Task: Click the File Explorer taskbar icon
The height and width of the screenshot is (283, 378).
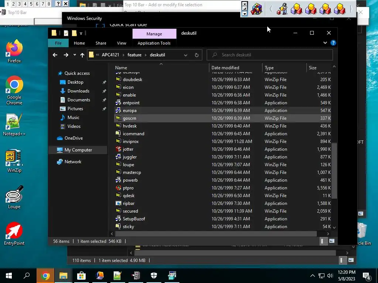Action: 63,276
